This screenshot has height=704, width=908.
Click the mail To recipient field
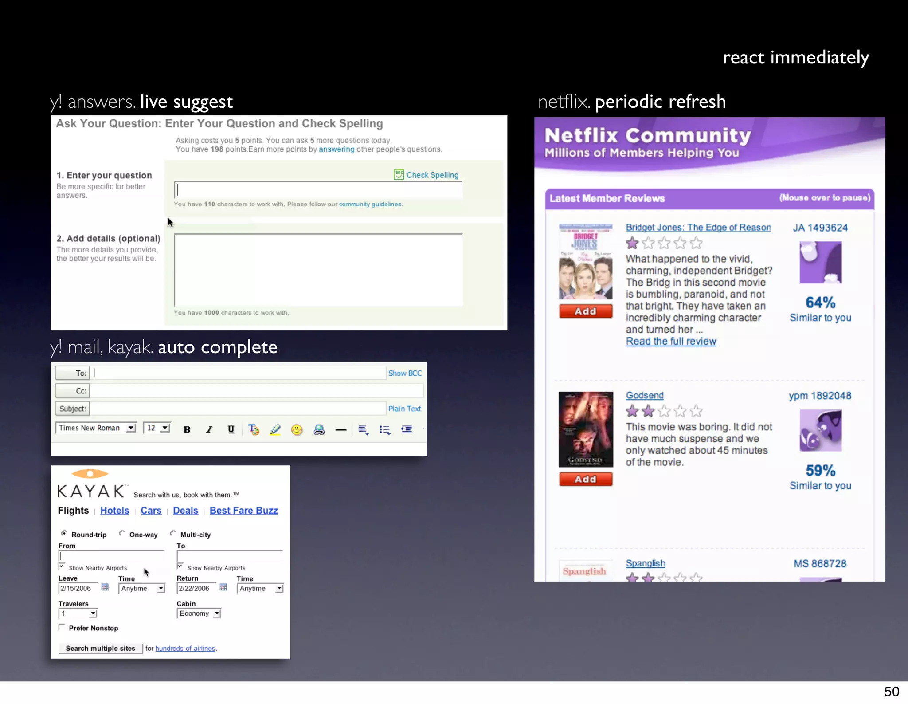(239, 373)
